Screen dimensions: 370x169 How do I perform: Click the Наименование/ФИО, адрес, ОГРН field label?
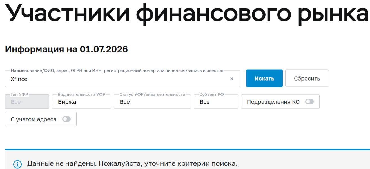(x=117, y=70)
